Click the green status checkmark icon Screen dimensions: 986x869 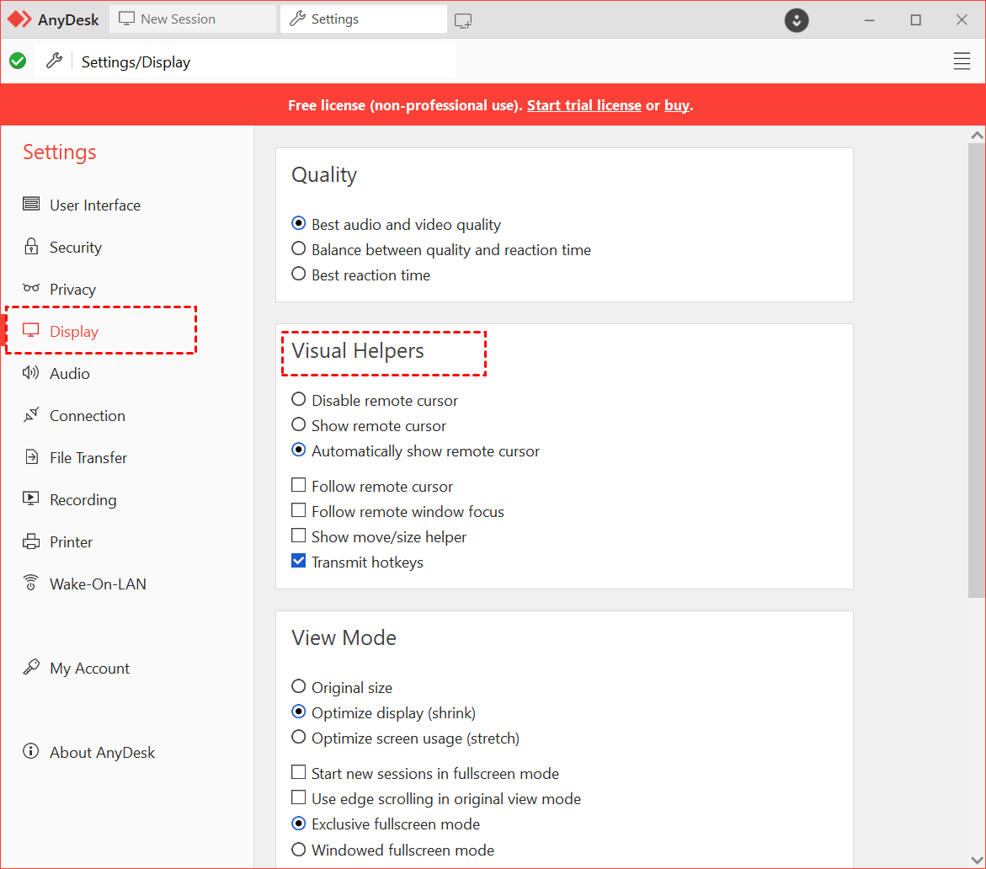[x=18, y=61]
